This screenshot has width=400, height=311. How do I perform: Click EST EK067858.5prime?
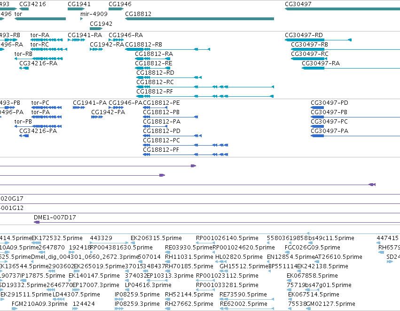click(x=312, y=276)
